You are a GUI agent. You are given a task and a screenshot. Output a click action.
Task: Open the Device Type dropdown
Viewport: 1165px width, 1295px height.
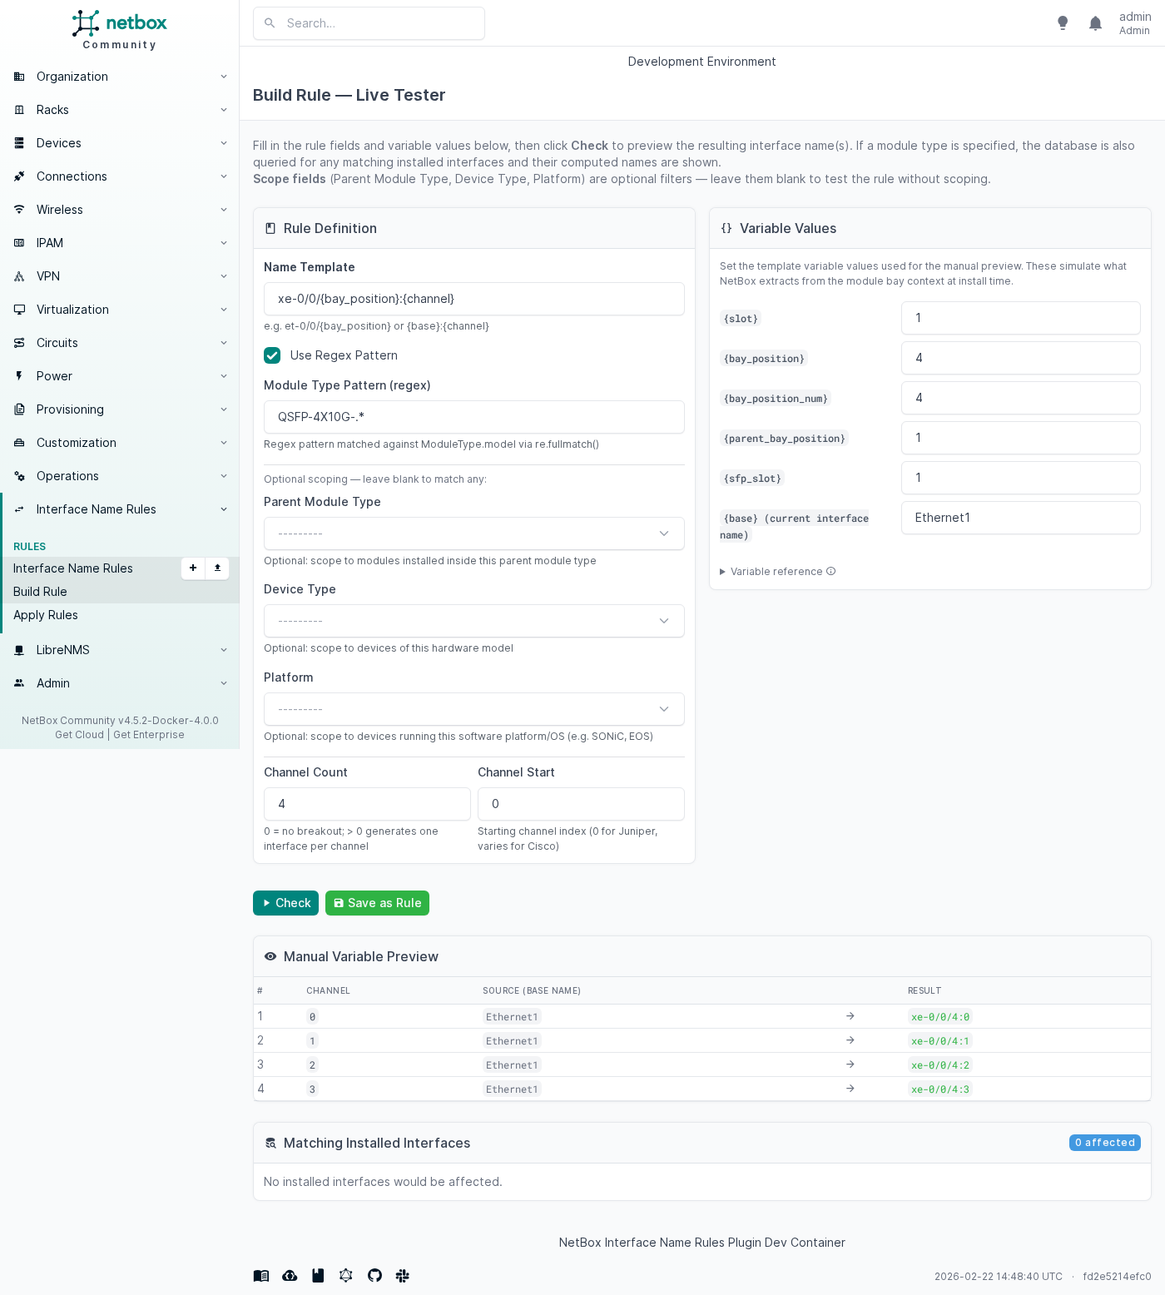[x=473, y=621]
